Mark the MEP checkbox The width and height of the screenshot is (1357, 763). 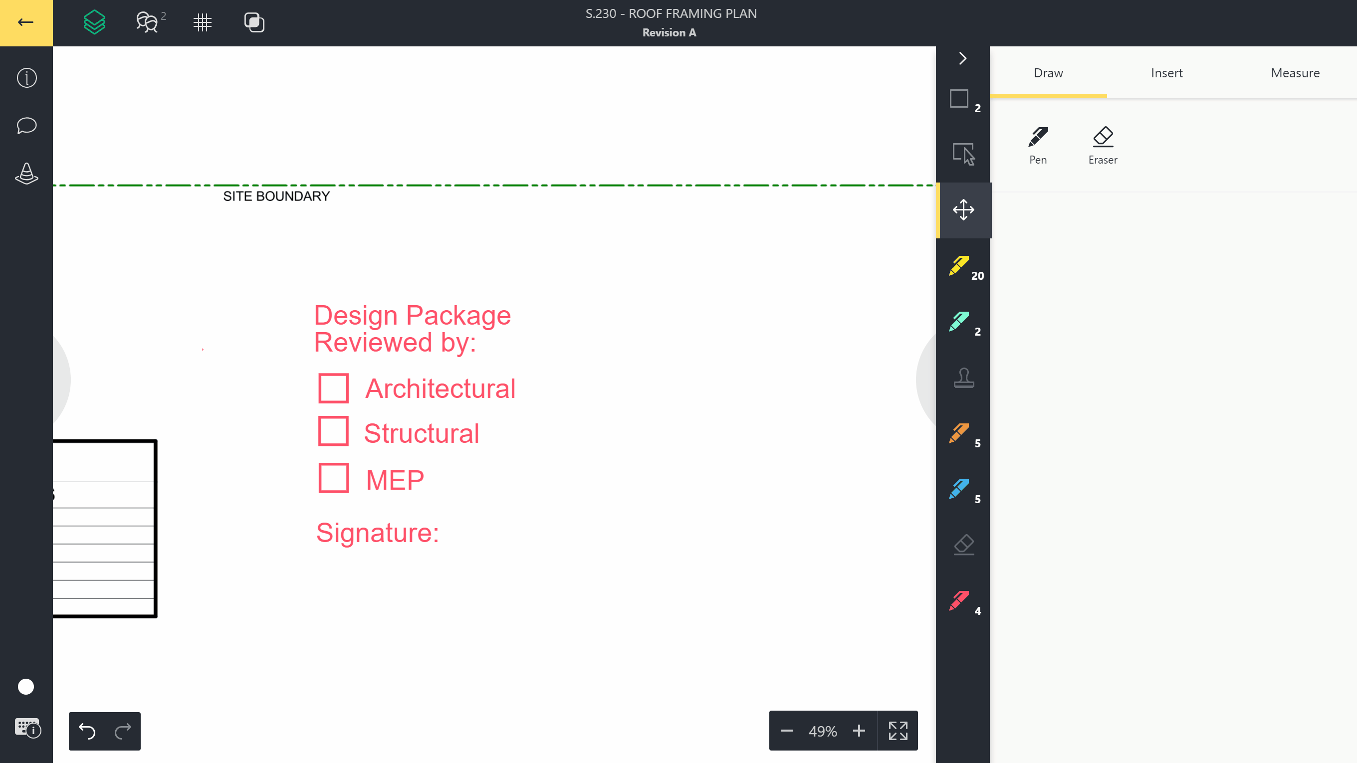(333, 478)
